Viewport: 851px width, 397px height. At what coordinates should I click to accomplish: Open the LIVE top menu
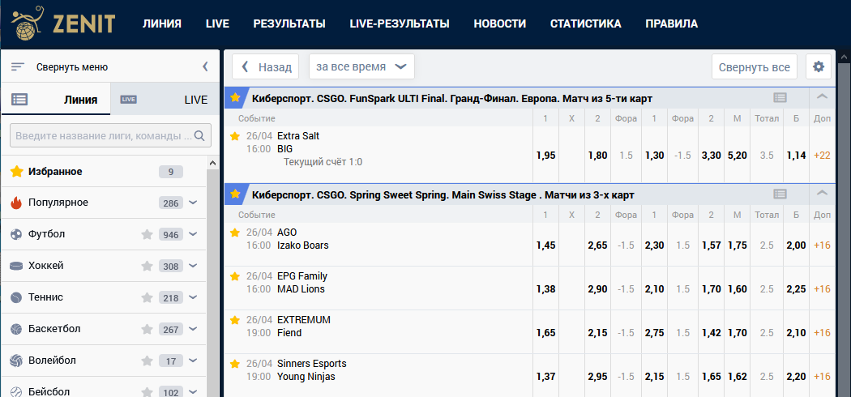click(x=218, y=23)
